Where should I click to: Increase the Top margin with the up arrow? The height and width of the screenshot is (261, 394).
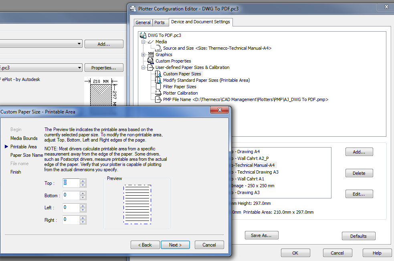[83, 181]
